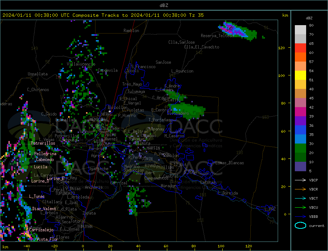
Task: Click the SanJose map label
Action: [x=163, y=62]
